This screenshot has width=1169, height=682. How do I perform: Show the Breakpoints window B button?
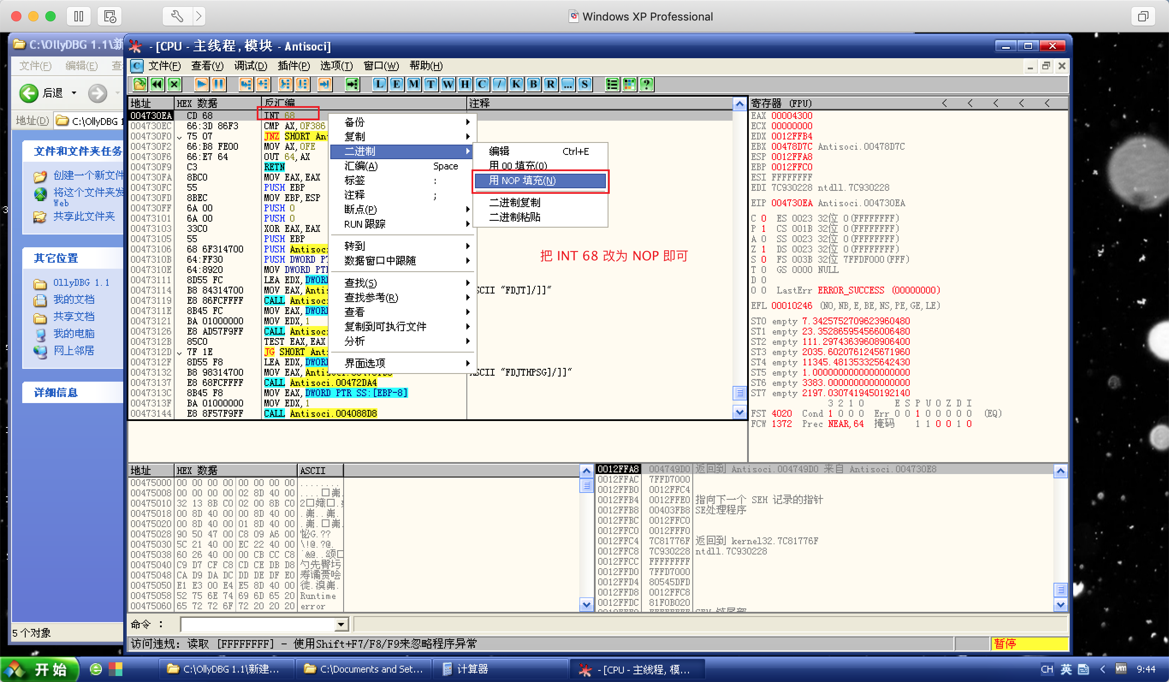point(533,84)
